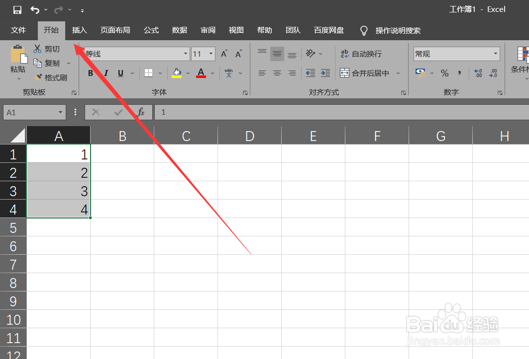Open Customize Quick Access Toolbar menu
Viewport: 529px width, 359px height.
[x=82, y=10]
